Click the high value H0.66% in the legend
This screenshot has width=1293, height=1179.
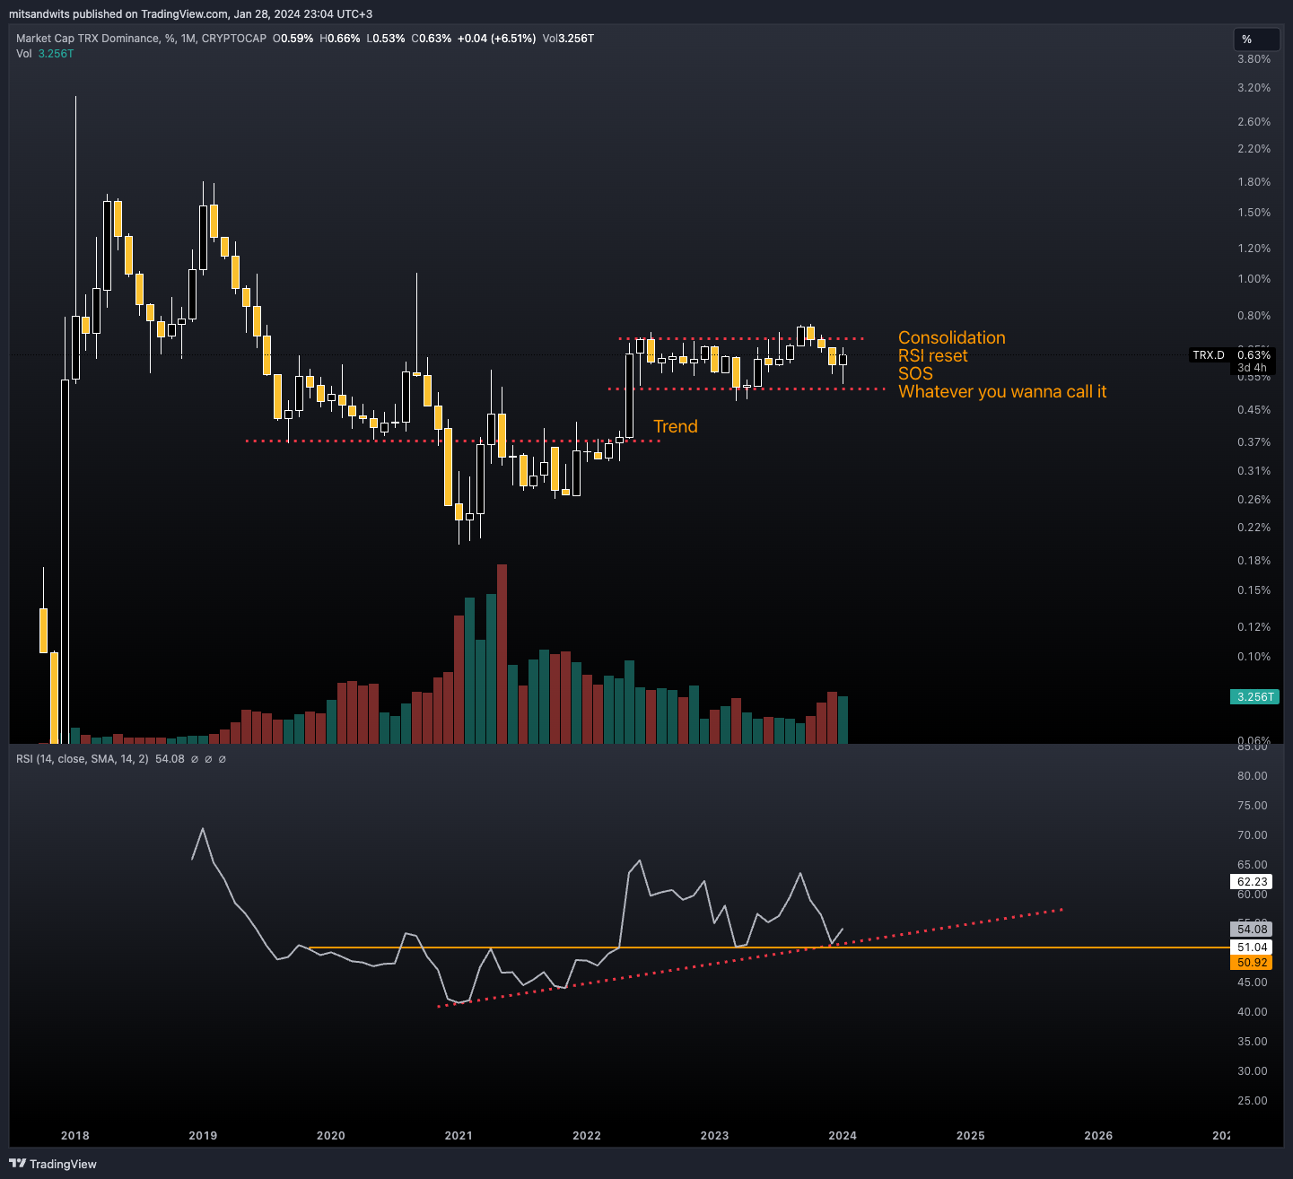[340, 39]
